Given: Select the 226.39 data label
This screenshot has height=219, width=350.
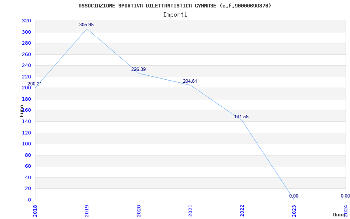Looking at the screenshot, I should (138, 70).
